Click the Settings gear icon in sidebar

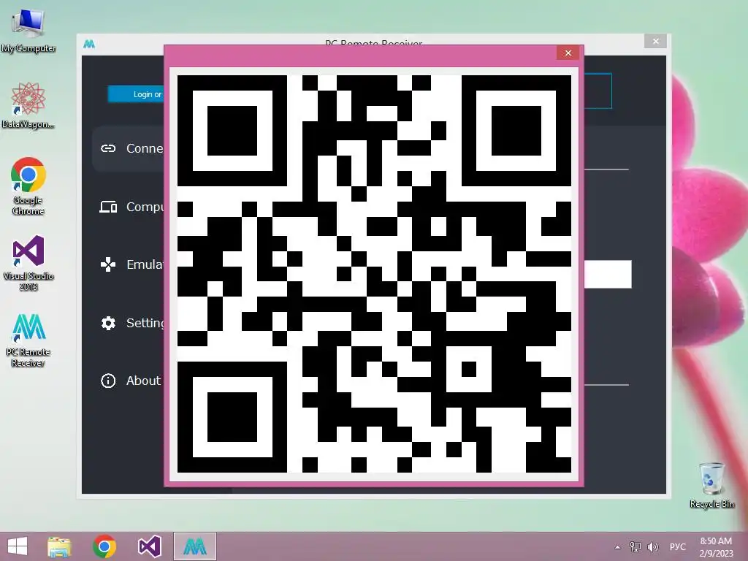coord(108,323)
